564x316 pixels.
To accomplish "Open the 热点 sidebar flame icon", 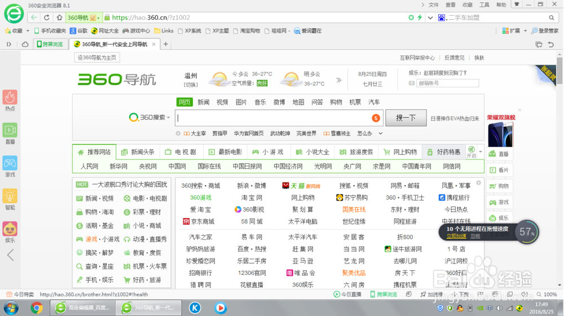I will [10, 97].
